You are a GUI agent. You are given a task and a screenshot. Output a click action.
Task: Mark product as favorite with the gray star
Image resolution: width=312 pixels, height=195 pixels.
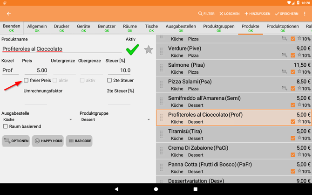[x=149, y=49]
